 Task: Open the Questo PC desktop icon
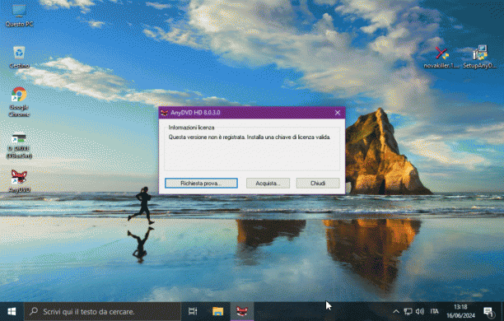click(x=19, y=15)
